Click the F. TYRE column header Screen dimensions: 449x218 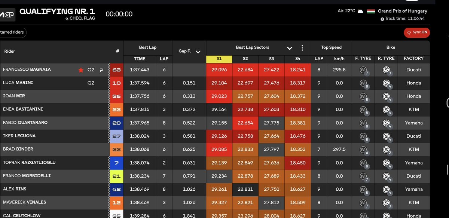[363, 58]
